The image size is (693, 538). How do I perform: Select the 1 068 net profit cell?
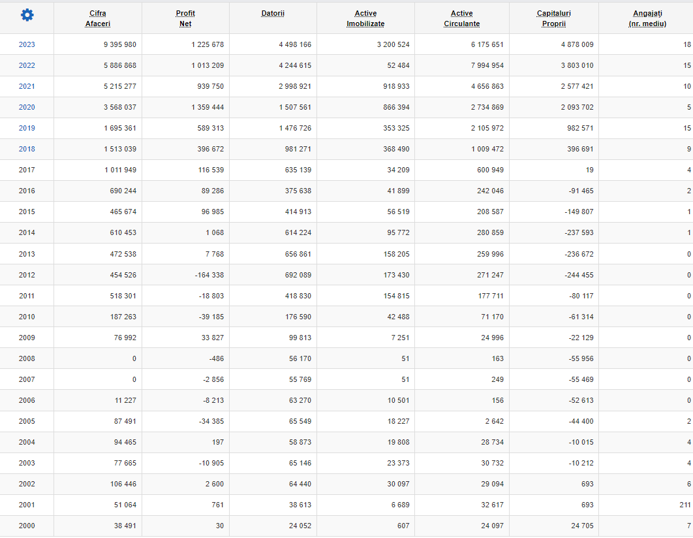(185, 232)
